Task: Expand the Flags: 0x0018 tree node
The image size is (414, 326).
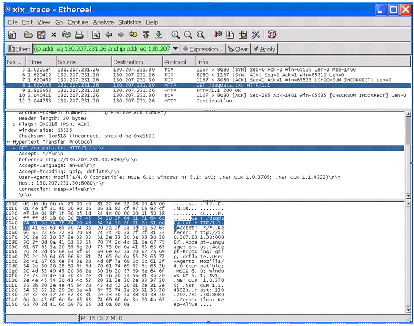Action: (13, 124)
